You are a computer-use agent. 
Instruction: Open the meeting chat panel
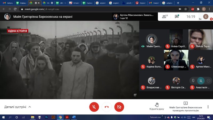pyautogui.click(x=177, y=17)
